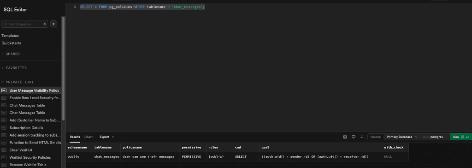Open User Message Visibility Policy query
The height and width of the screenshot is (168, 472).
click(x=31, y=90)
